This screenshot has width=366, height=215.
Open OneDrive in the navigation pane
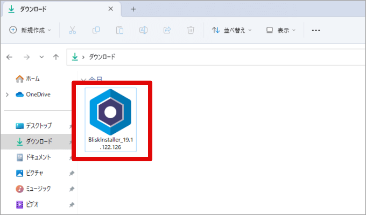33,95
